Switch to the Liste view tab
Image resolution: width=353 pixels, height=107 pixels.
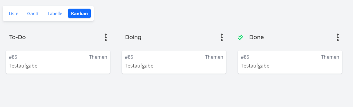[x=14, y=13]
